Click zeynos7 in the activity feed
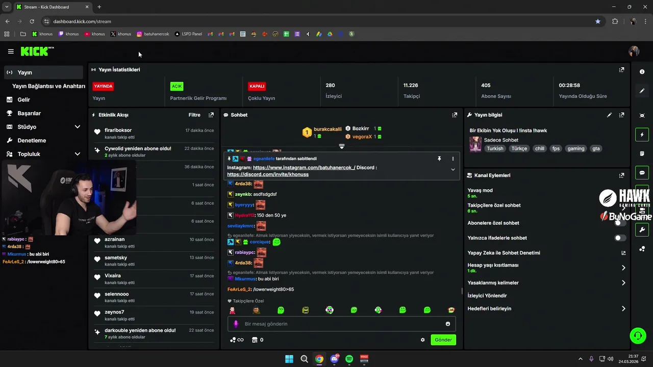Image resolution: width=653 pixels, height=367 pixels. 114,312
